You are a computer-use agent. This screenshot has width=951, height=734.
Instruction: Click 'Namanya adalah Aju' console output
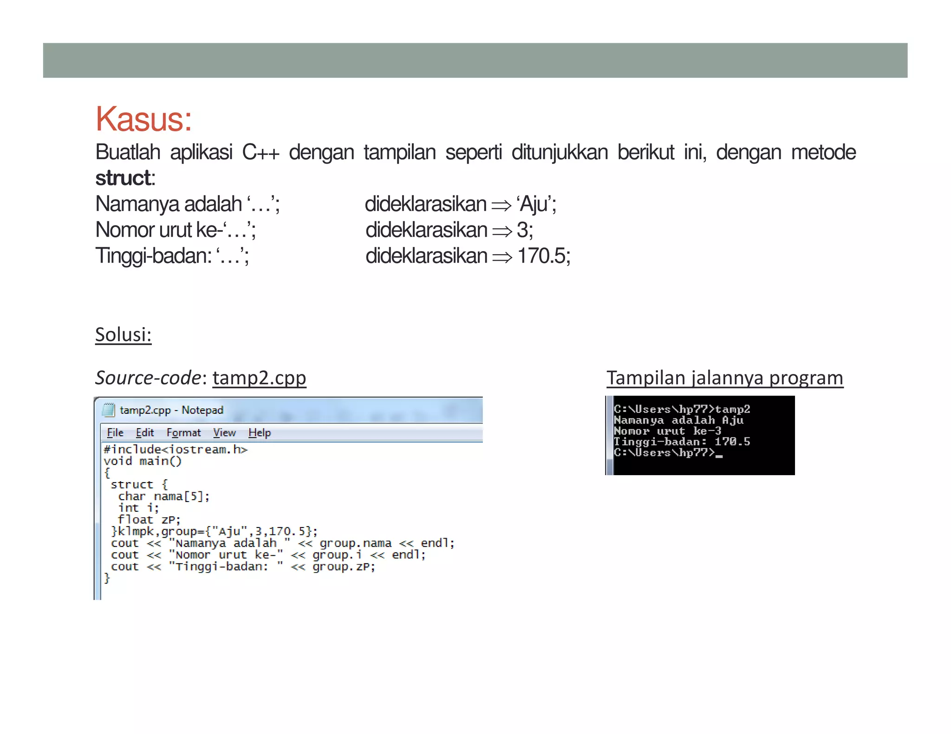click(x=679, y=420)
